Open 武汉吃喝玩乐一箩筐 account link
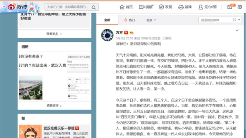The width and height of the screenshot is (246, 138). 59,128
